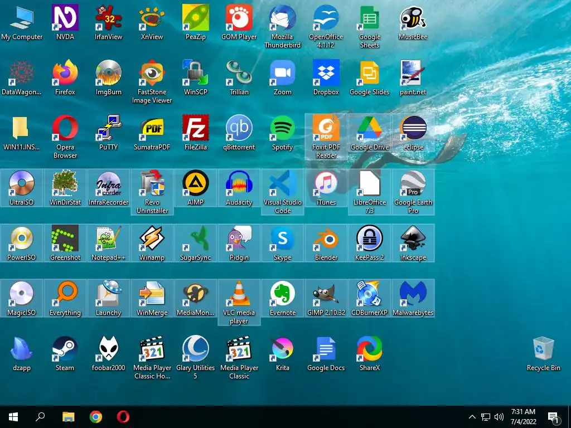Select the PeaZip desktop icon
Viewport: 571px width, 428px height.
pos(196,22)
